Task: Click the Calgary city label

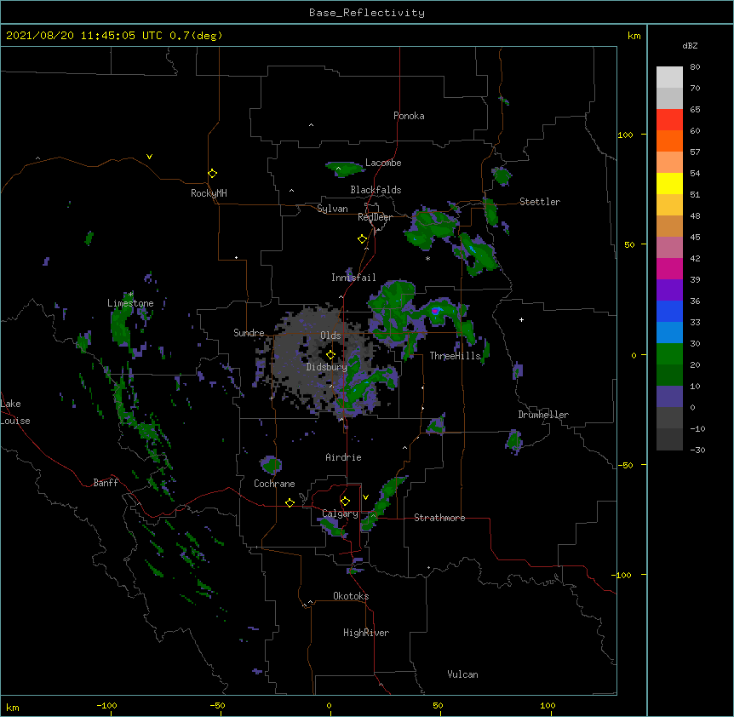Action: 340,513
